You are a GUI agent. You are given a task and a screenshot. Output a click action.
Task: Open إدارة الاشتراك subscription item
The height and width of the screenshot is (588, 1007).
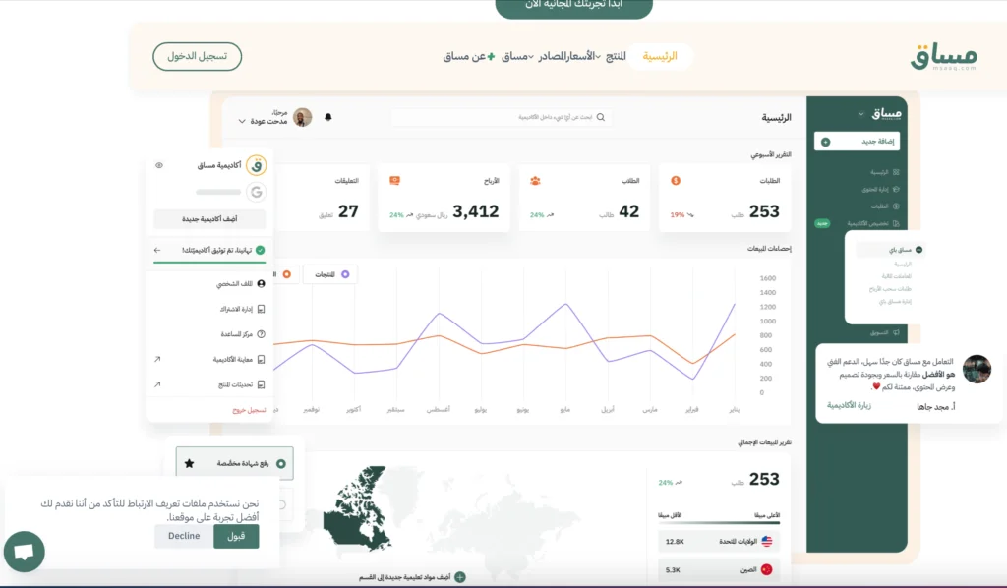pyautogui.click(x=242, y=309)
